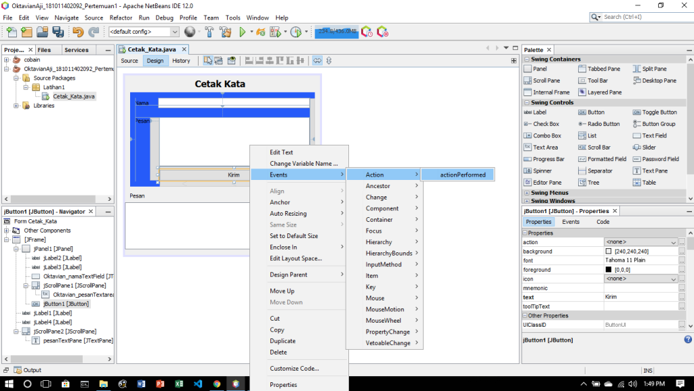
Task: Choose actionPerformed from the submenu
Action: click(x=457, y=175)
